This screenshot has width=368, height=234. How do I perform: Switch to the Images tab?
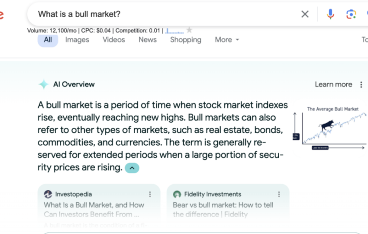click(77, 40)
